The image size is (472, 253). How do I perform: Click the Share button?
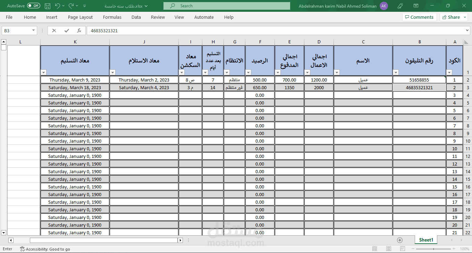coord(451,17)
